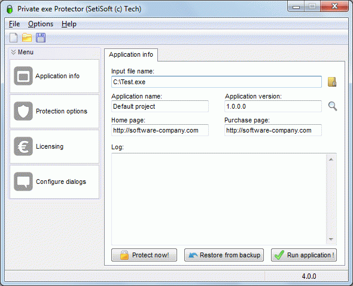Click the Protect now! button
Image resolution: width=353 pixels, height=286 pixels.
[144, 255]
